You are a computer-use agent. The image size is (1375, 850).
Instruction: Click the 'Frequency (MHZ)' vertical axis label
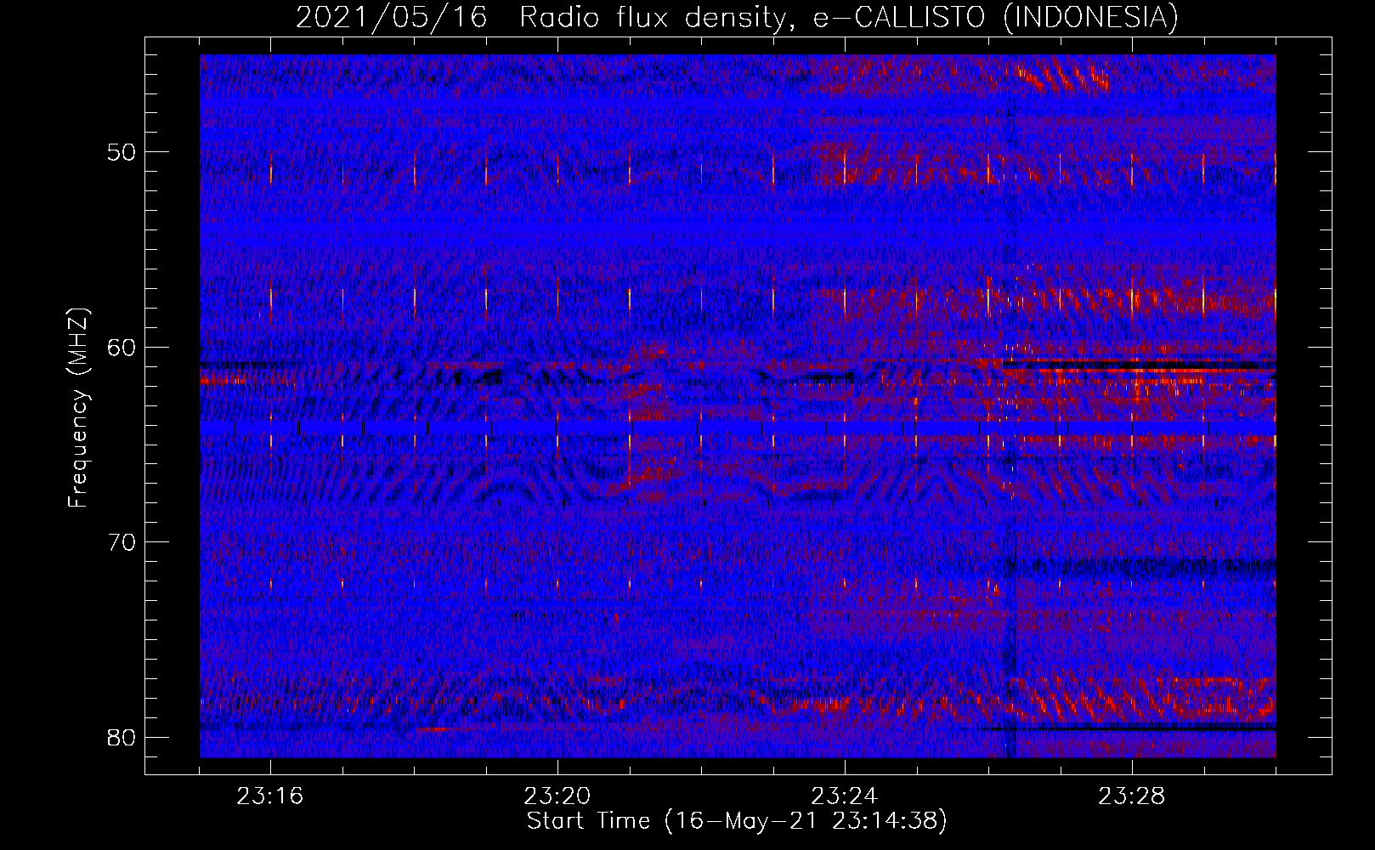pos(77,408)
